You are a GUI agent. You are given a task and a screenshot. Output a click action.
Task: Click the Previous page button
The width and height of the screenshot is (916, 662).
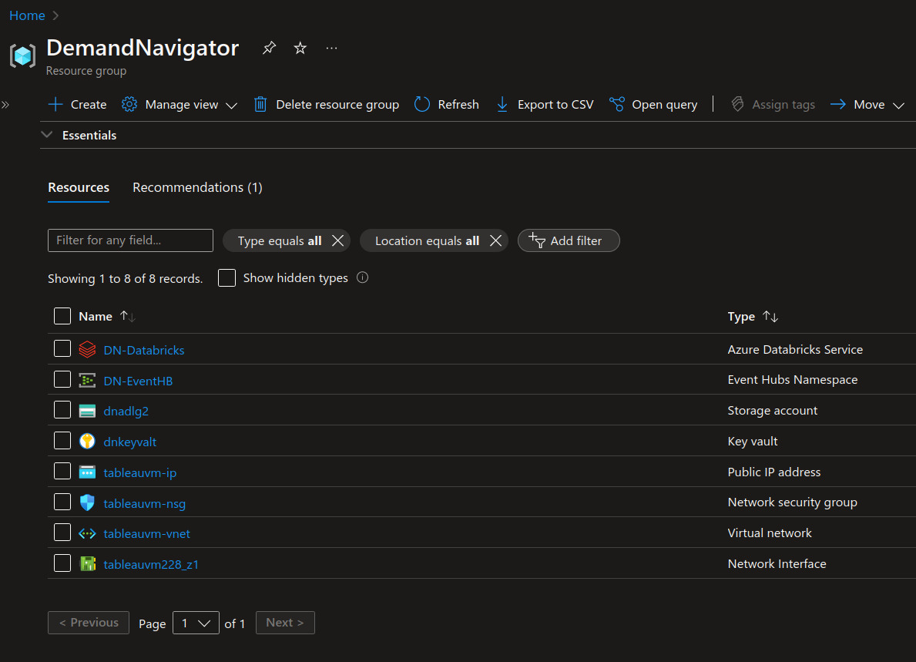[x=89, y=623]
